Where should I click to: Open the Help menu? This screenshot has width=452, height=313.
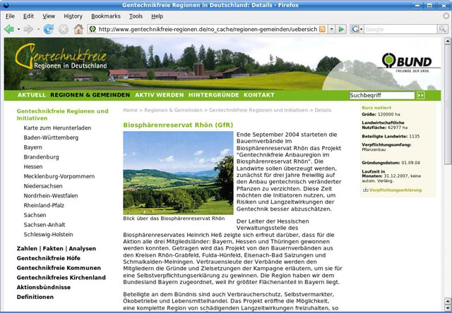pos(157,16)
